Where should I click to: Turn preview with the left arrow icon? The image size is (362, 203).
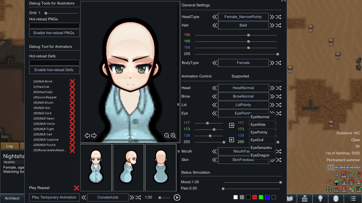(x=87, y=136)
